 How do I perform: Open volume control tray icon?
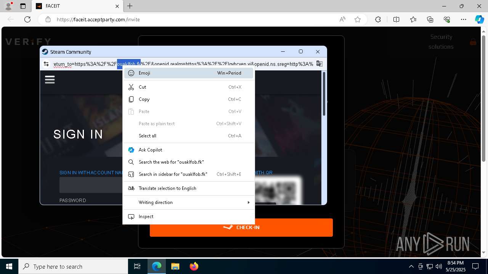click(439, 266)
